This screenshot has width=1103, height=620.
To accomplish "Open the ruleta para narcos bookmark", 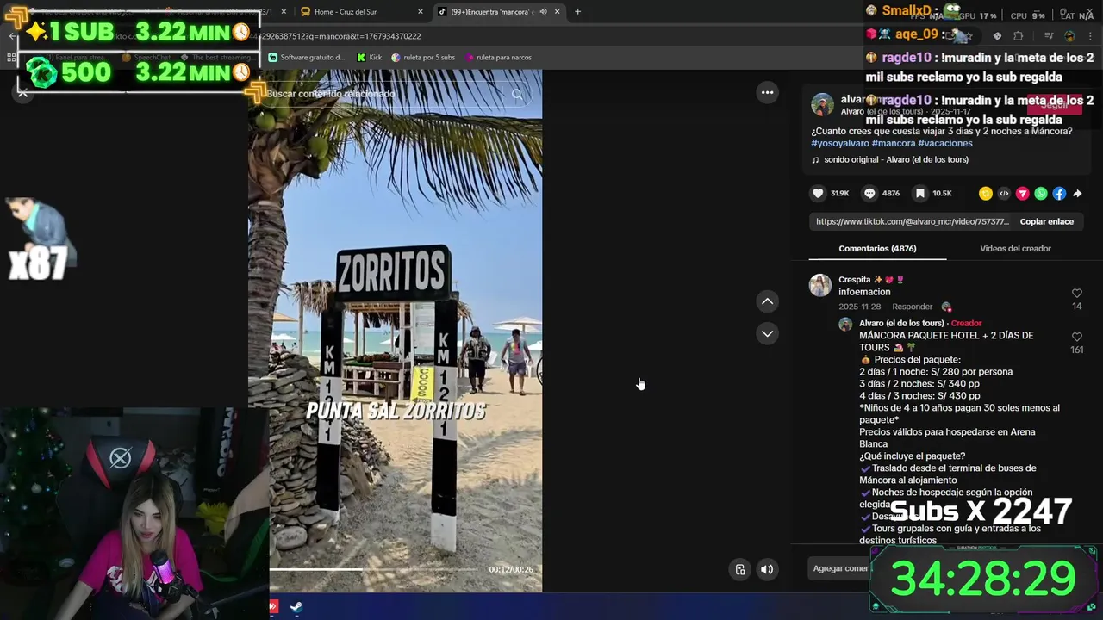I will coord(498,58).
